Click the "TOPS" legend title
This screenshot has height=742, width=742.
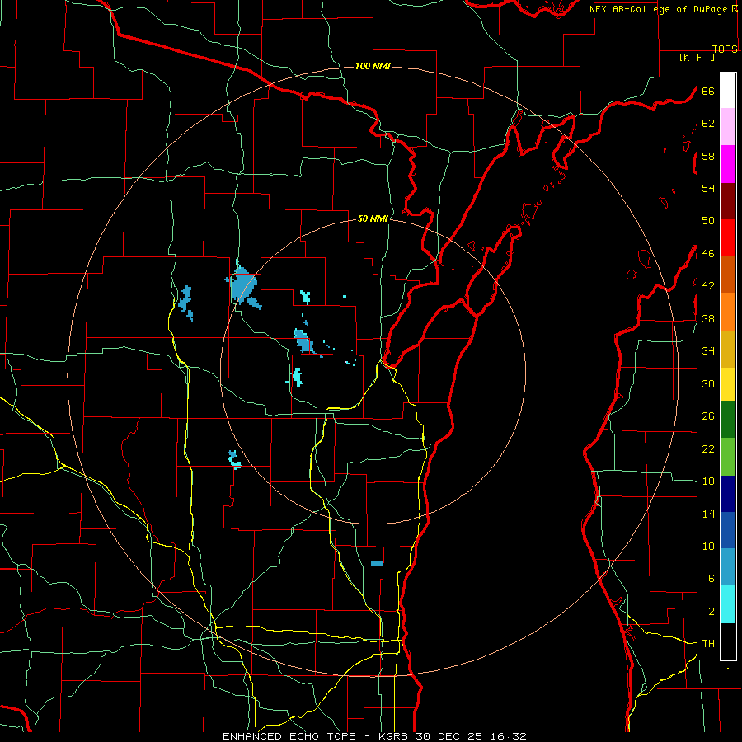(x=725, y=49)
